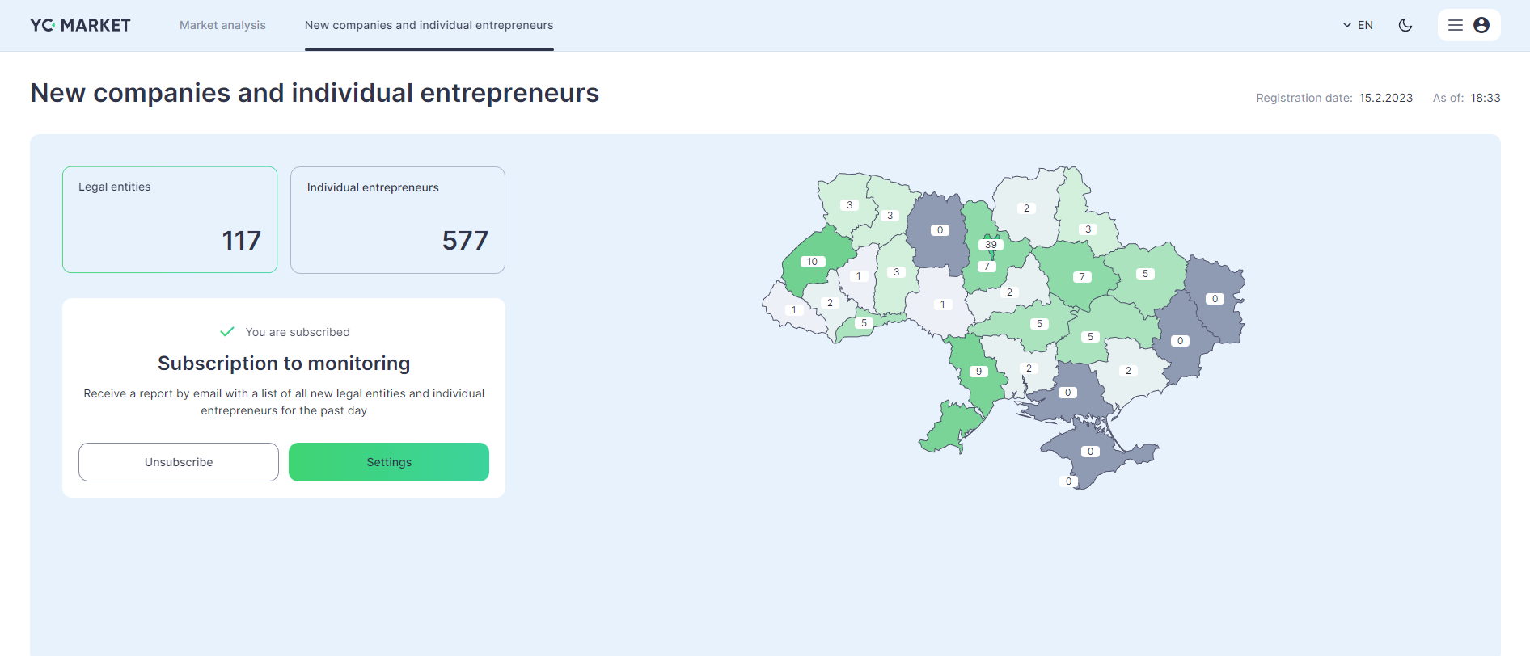Select the Individual entrepreneurs card
The height and width of the screenshot is (656, 1530).
(398, 220)
